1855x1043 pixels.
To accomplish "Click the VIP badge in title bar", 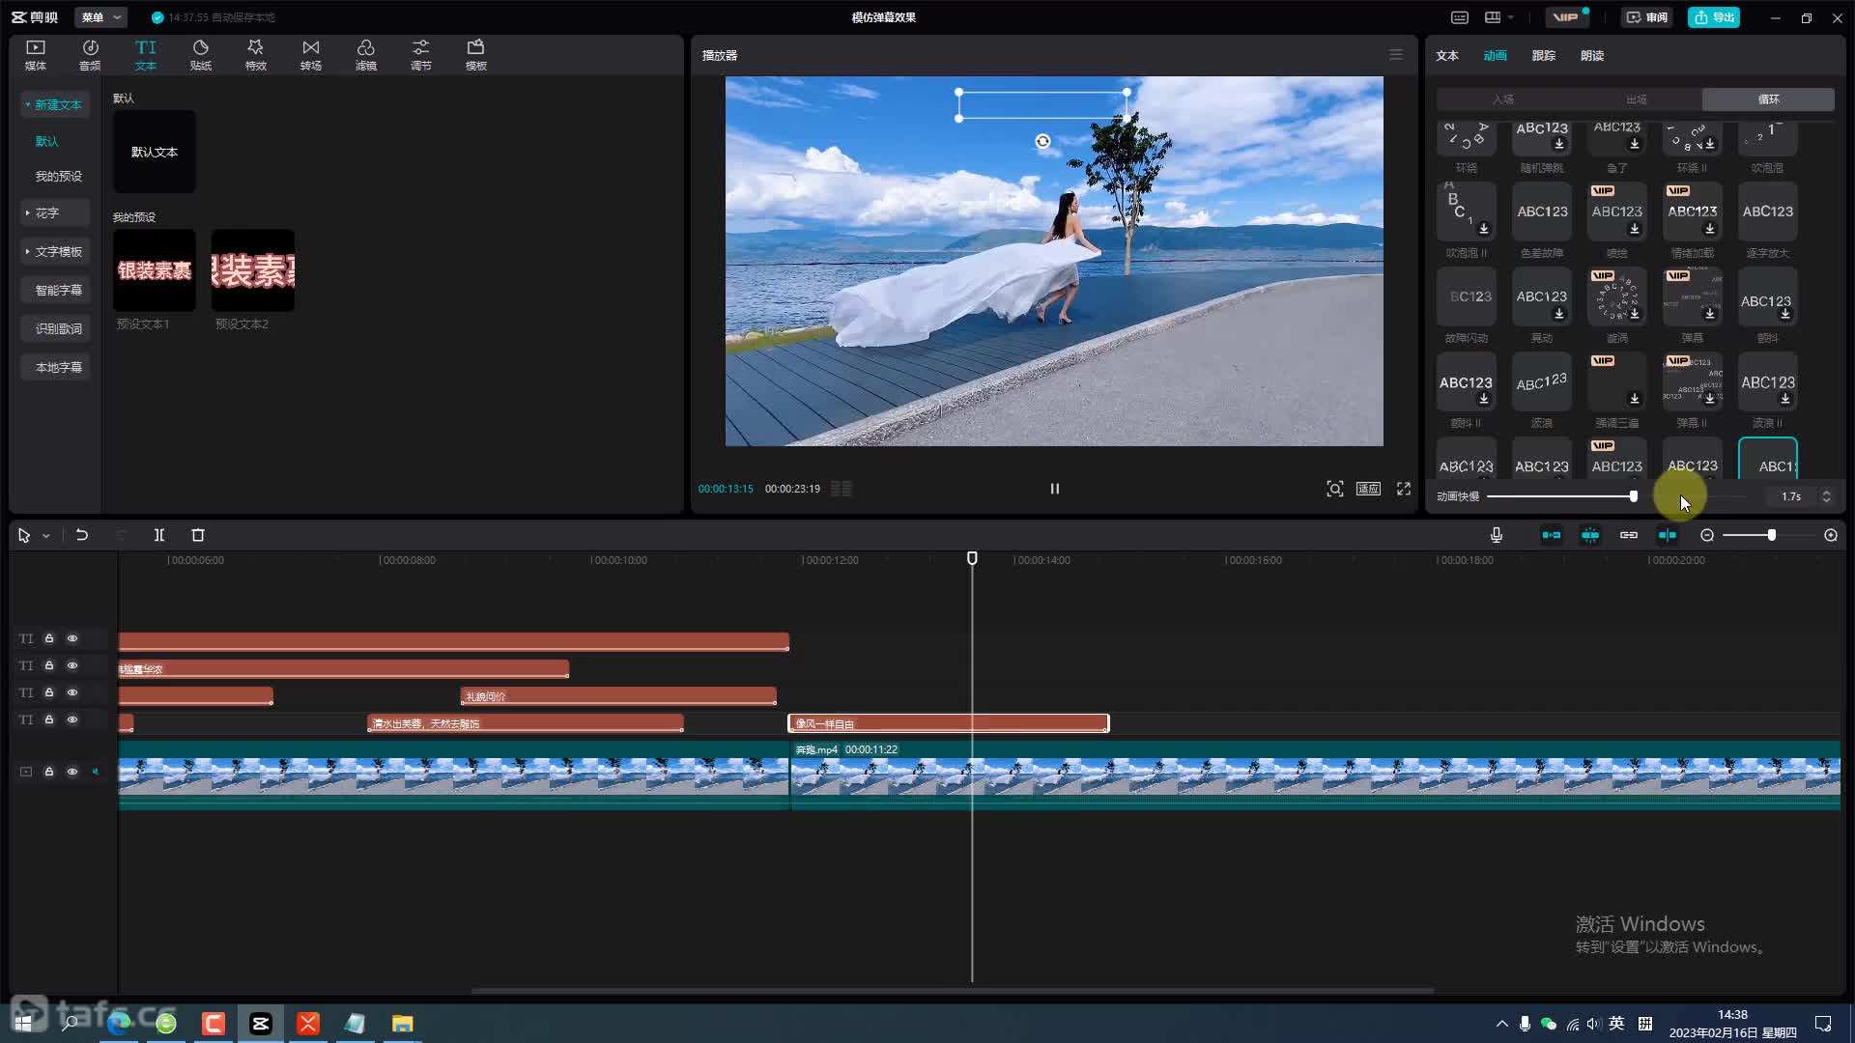I will pyautogui.click(x=1566, y=17).
